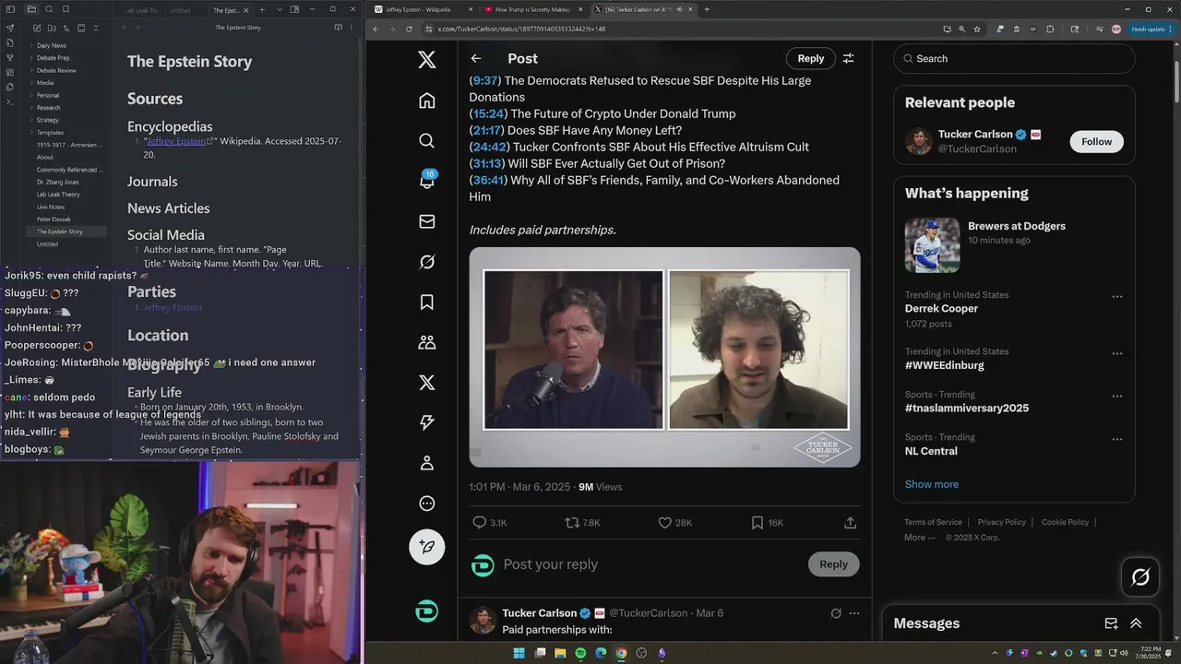The width and height of the screenshot is (1181, 664).
Task: Open Profile icon in X sidebar
Action: coord(426,463)
